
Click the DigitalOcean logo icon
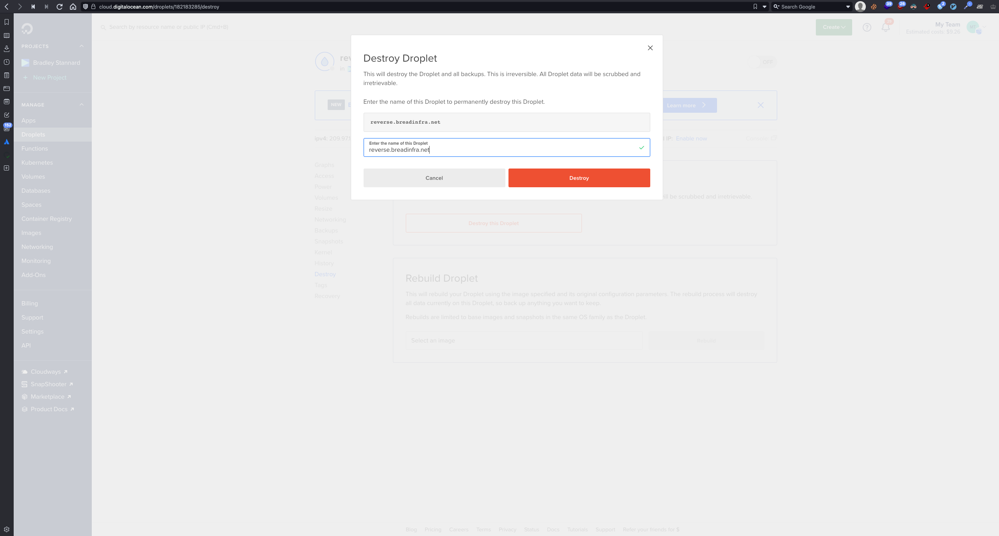[27, 28]
